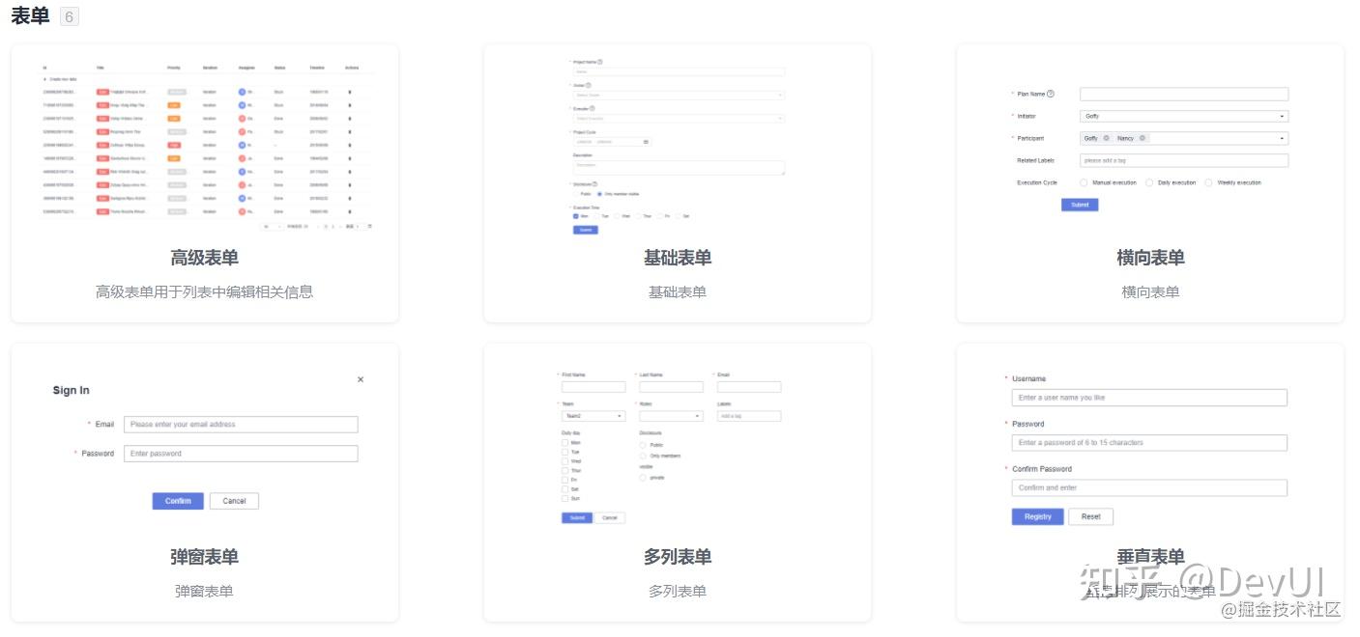Screen dimensions: 1360x637
Task: Click the Registry button
Action: pyautogui.click(x=1038, y=516)
